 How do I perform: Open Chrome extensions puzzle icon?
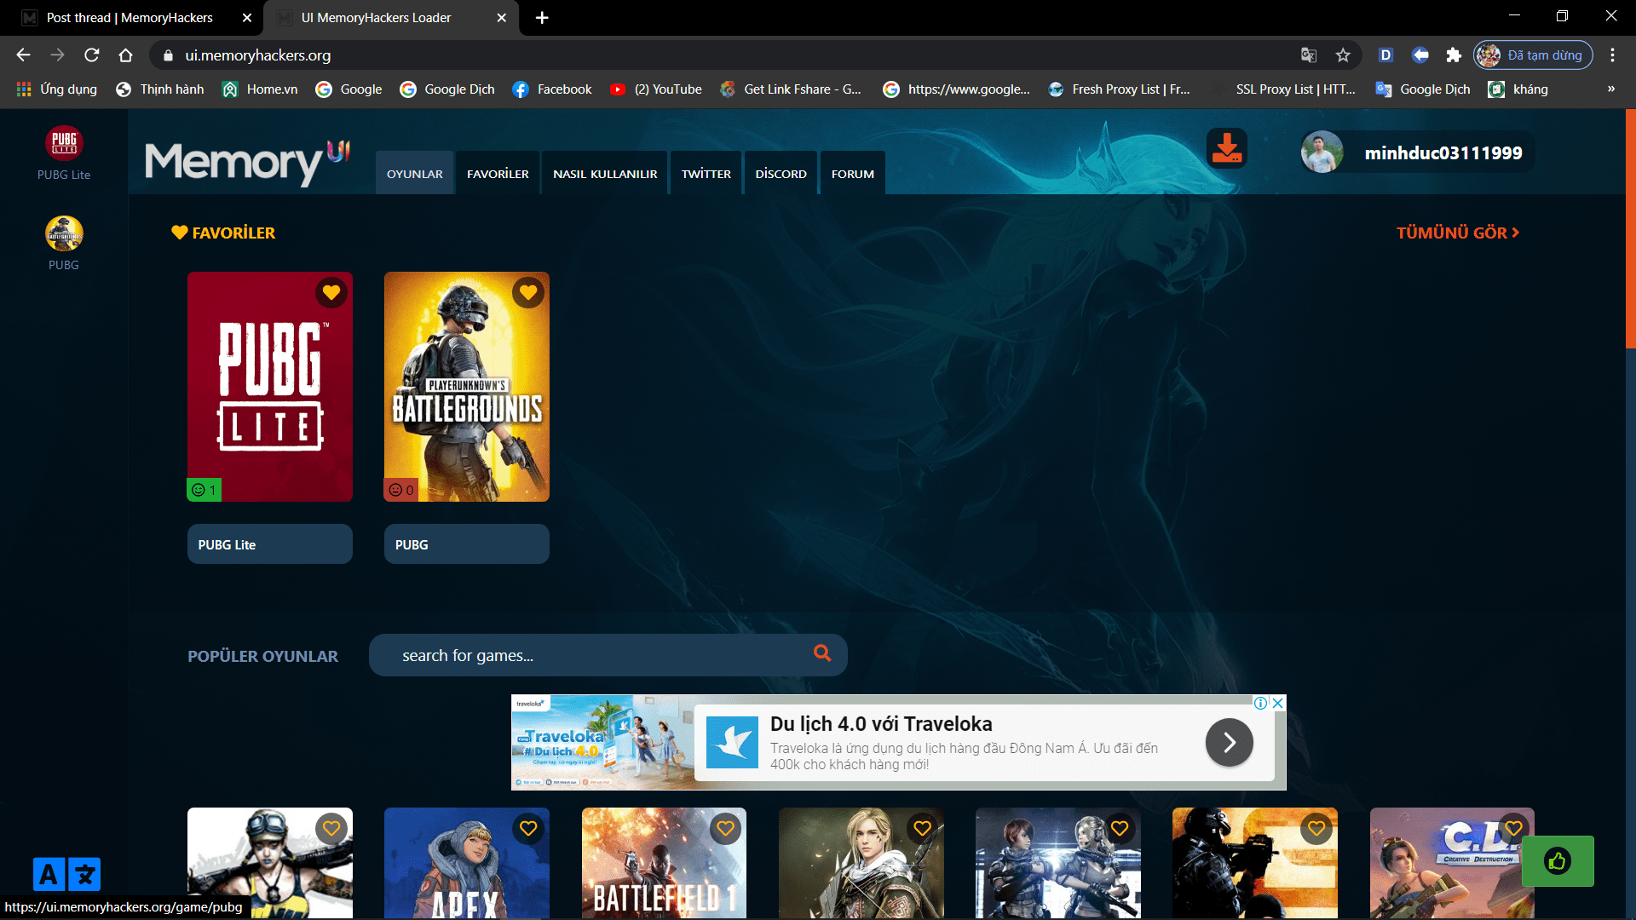coord(1454,55)
